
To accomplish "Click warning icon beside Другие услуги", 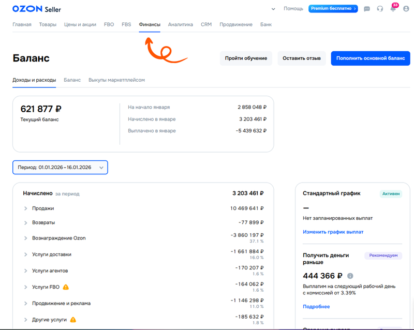I will tap(73, 320).
